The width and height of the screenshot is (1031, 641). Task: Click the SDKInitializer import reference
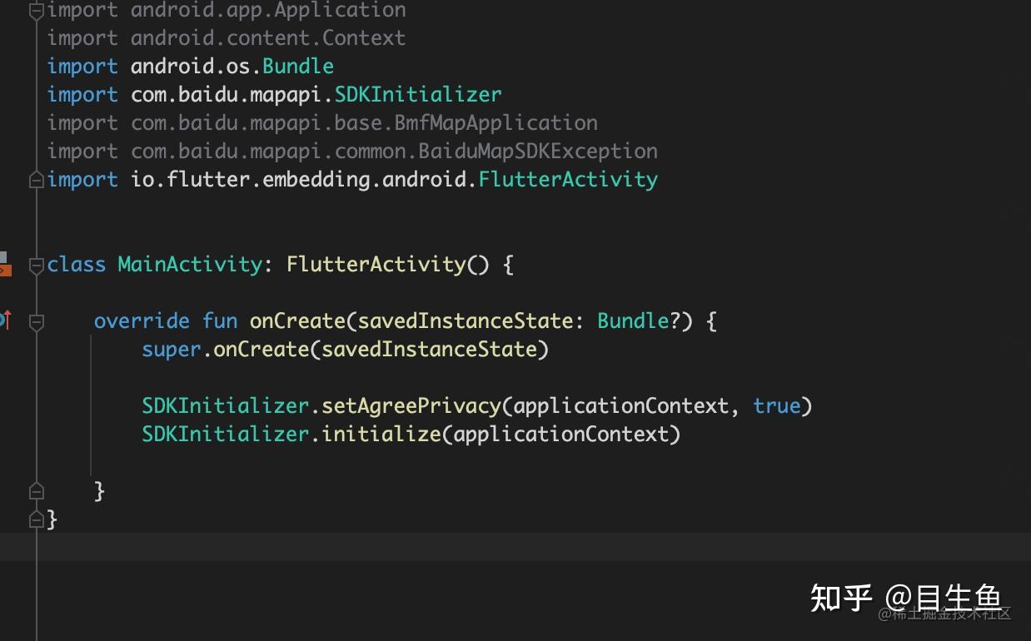(418, 94)
